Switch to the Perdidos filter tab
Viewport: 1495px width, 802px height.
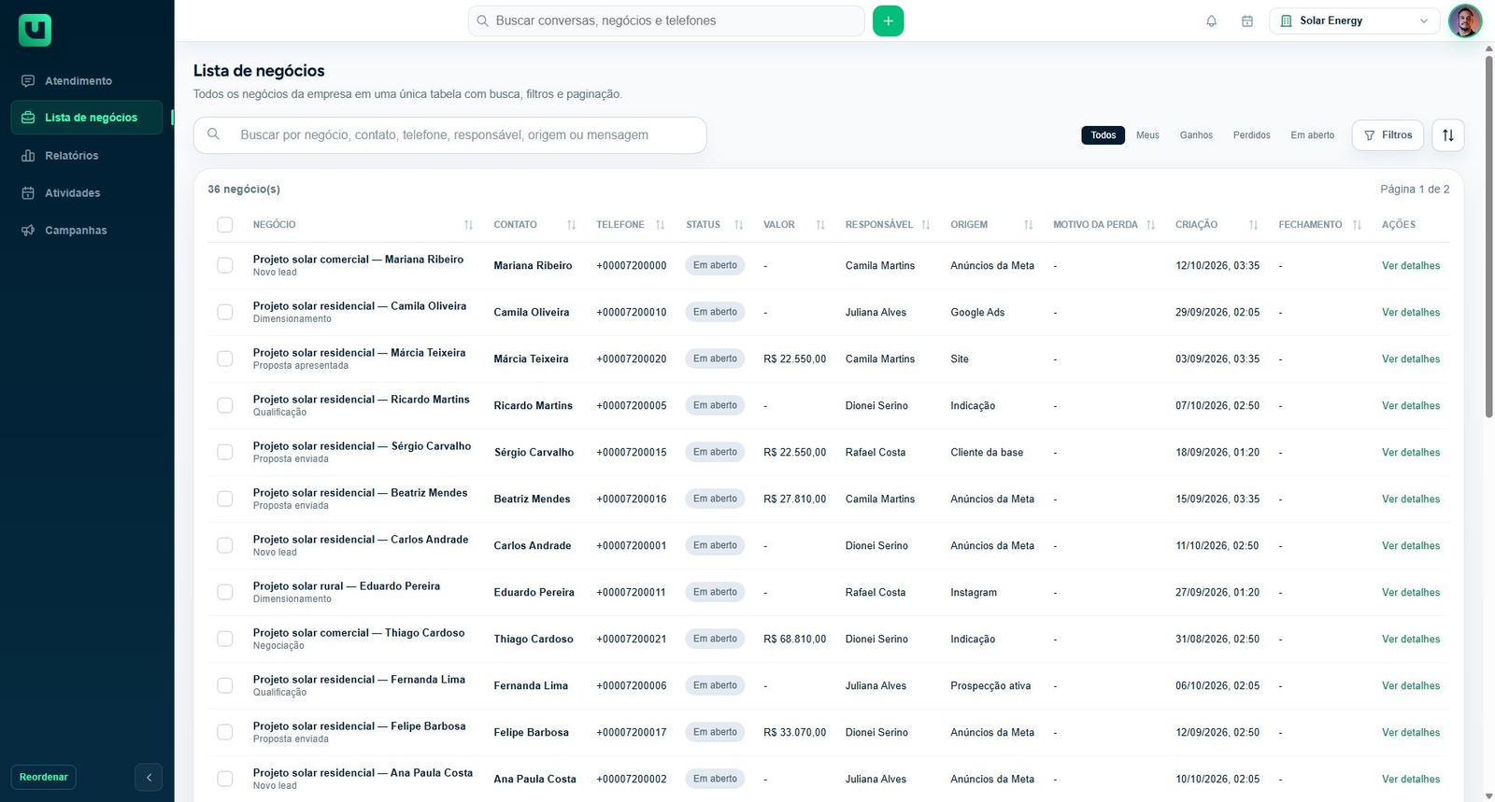coord(1251,135)
